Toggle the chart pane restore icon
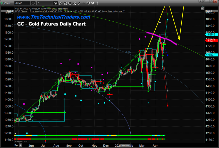The width and height of the screenshot is (219, 148). coord(202,8)
